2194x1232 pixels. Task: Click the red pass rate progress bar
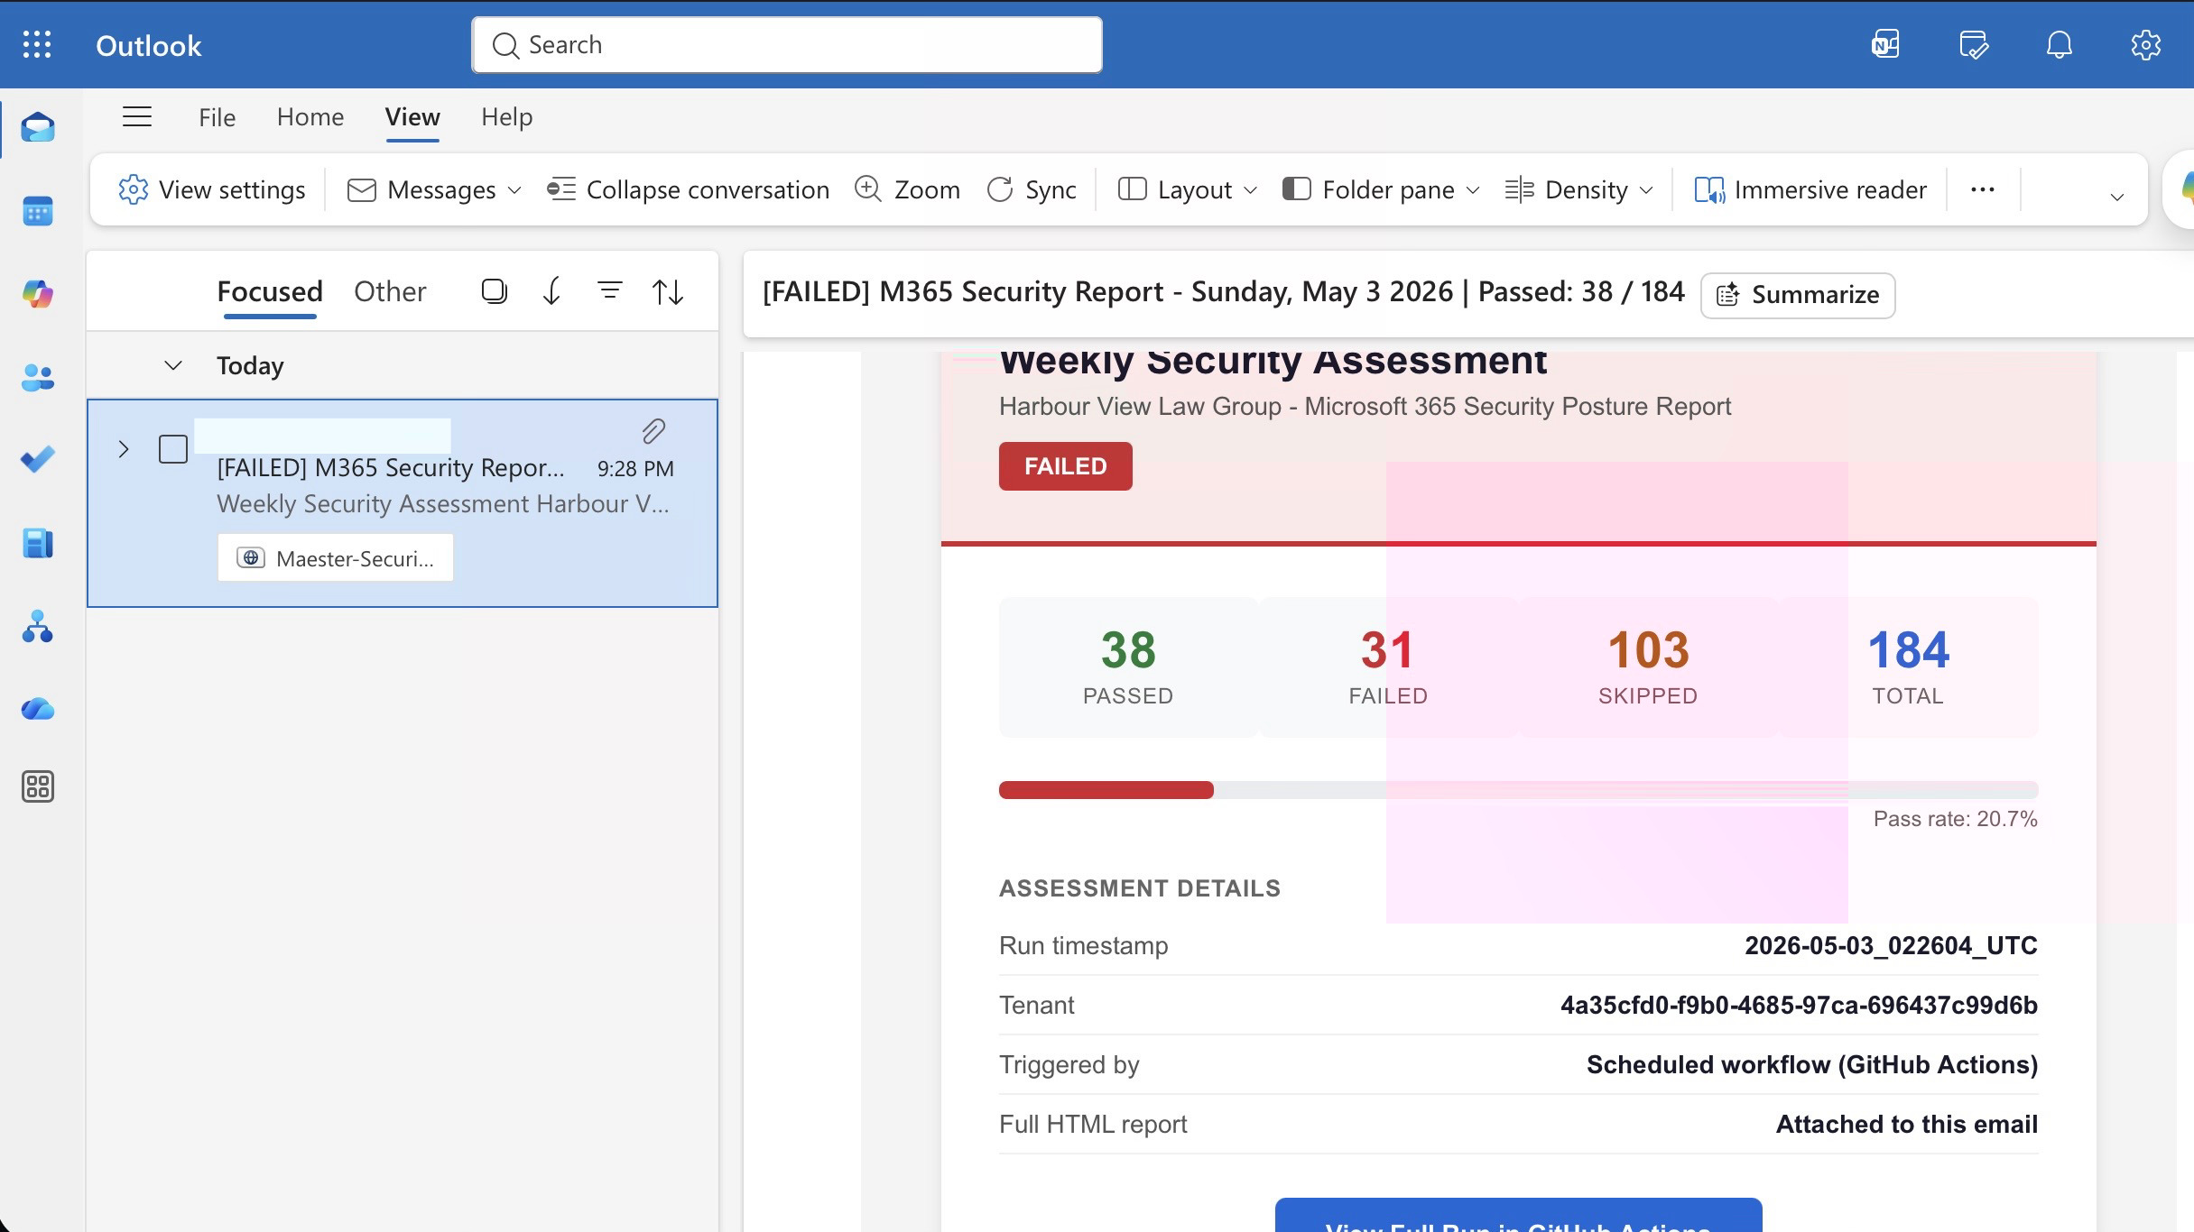click(1106, 790)
